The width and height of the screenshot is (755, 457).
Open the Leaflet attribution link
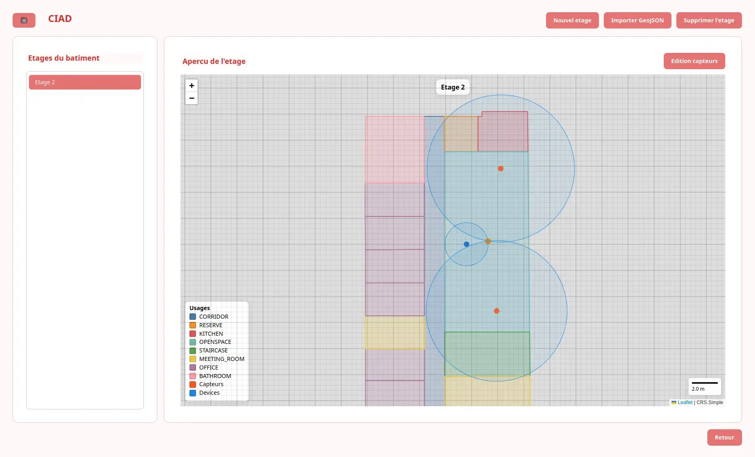[685, 402]
